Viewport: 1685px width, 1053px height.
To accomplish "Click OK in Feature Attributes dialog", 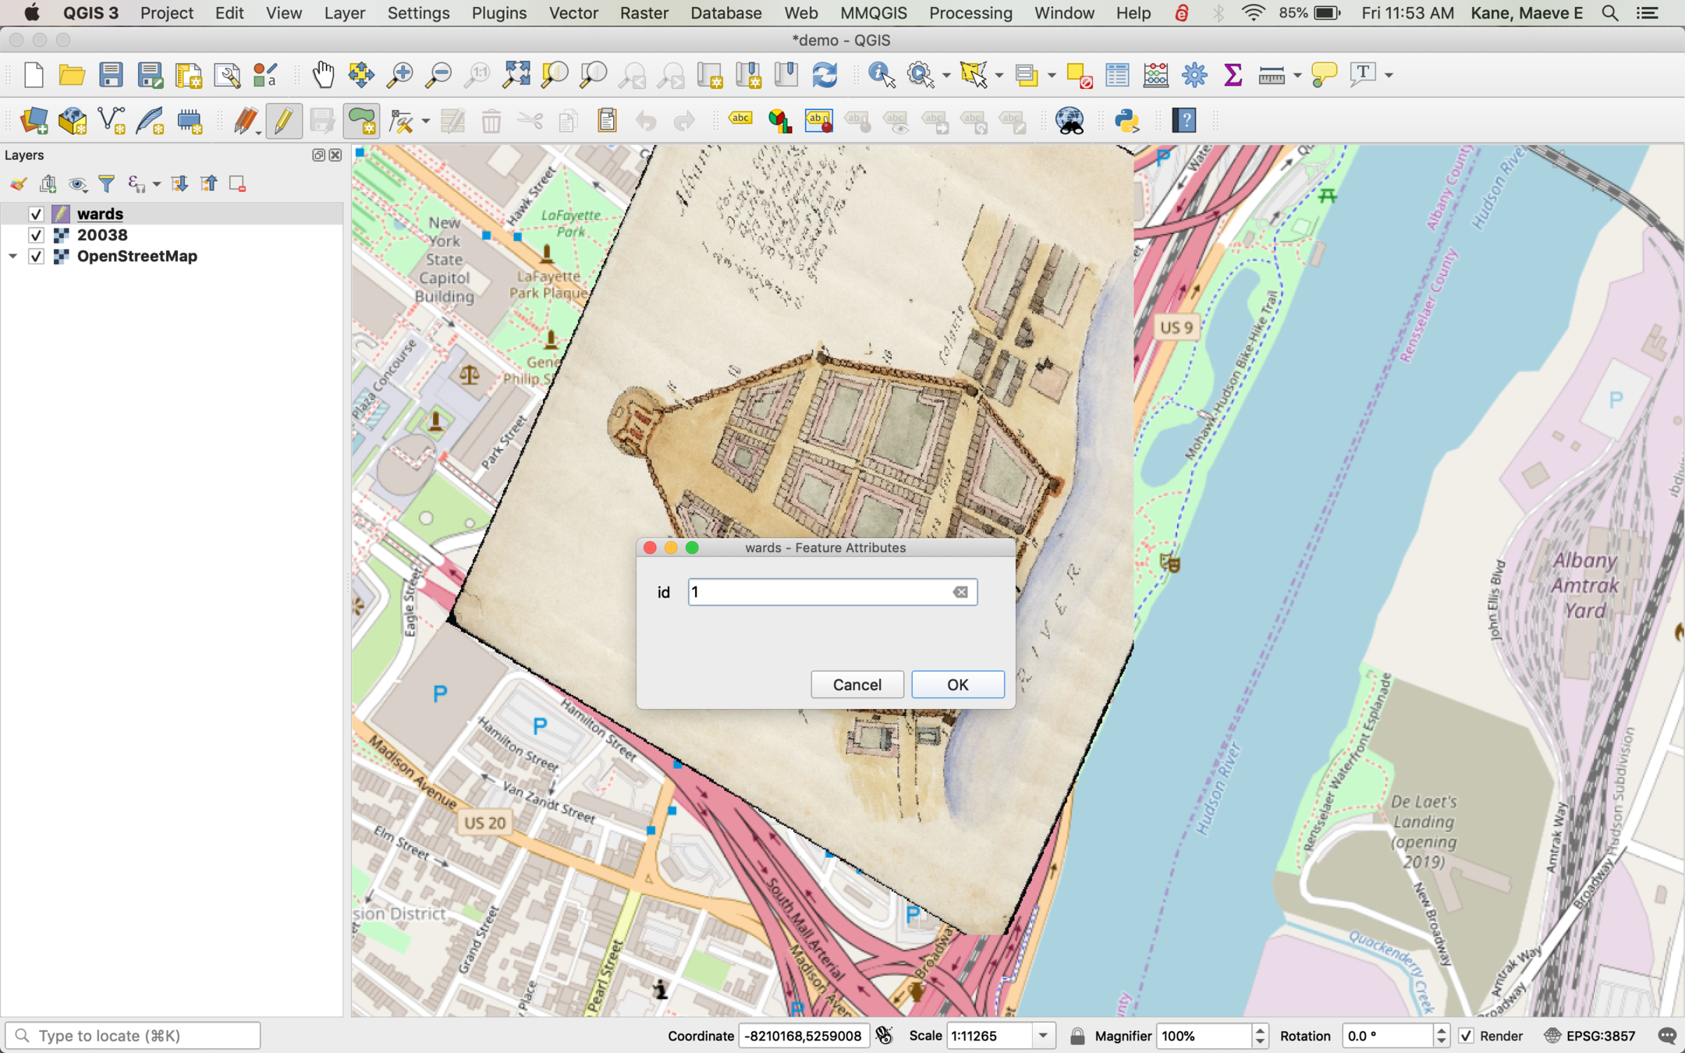I will coord(957,684).
